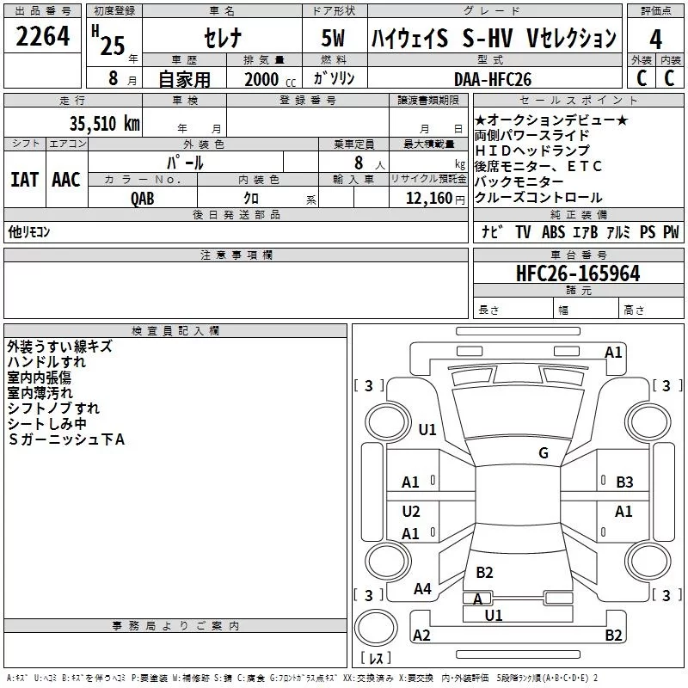Click the color number QAB
This screenshot has width=688, height=688.
(x=143, y=198)
